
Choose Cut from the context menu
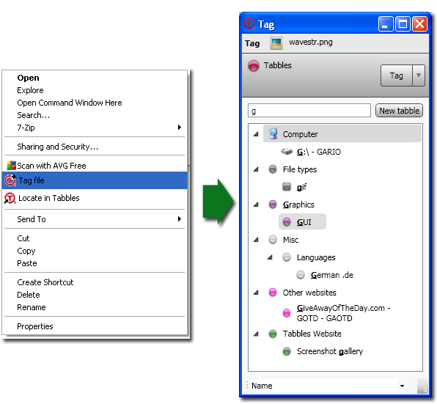(x=23, y=238)
